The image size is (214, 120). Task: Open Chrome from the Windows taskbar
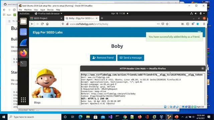125,117
